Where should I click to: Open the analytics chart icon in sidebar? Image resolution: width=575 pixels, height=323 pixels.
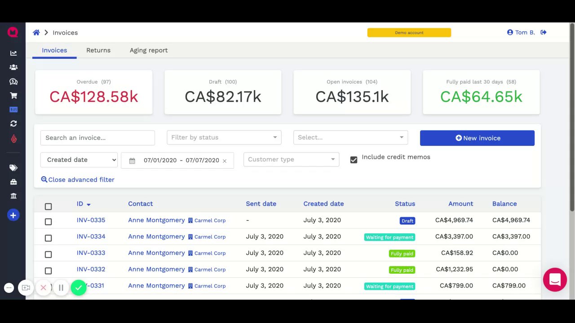click(x=13, y=53)
